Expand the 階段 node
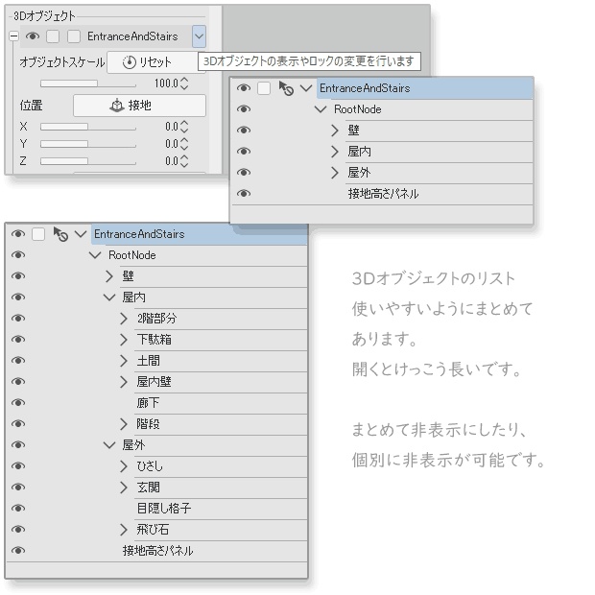595x595 pixels. point(124,424)
